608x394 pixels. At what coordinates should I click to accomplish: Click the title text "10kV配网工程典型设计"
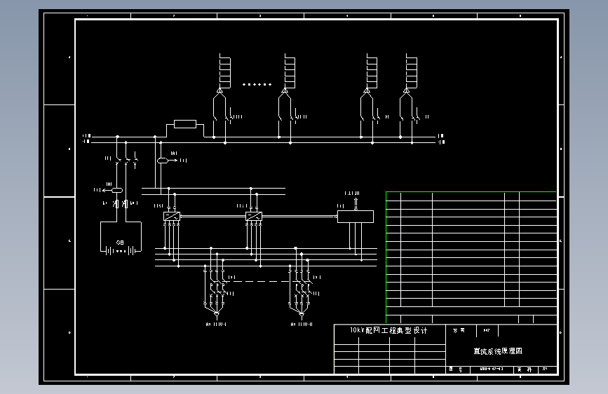click(x=389, y=330)
